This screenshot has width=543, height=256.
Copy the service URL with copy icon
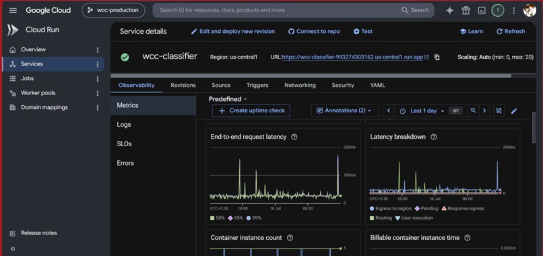click(x=437, y=57)
